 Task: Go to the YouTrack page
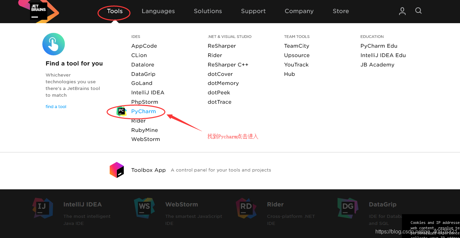(x=296, y=65)
